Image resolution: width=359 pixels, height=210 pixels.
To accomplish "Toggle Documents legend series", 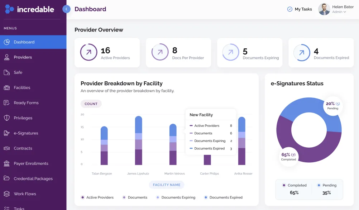I will tap(135, 197).
